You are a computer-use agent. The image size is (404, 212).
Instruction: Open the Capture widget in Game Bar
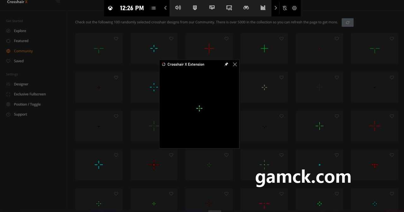(195, 8)
